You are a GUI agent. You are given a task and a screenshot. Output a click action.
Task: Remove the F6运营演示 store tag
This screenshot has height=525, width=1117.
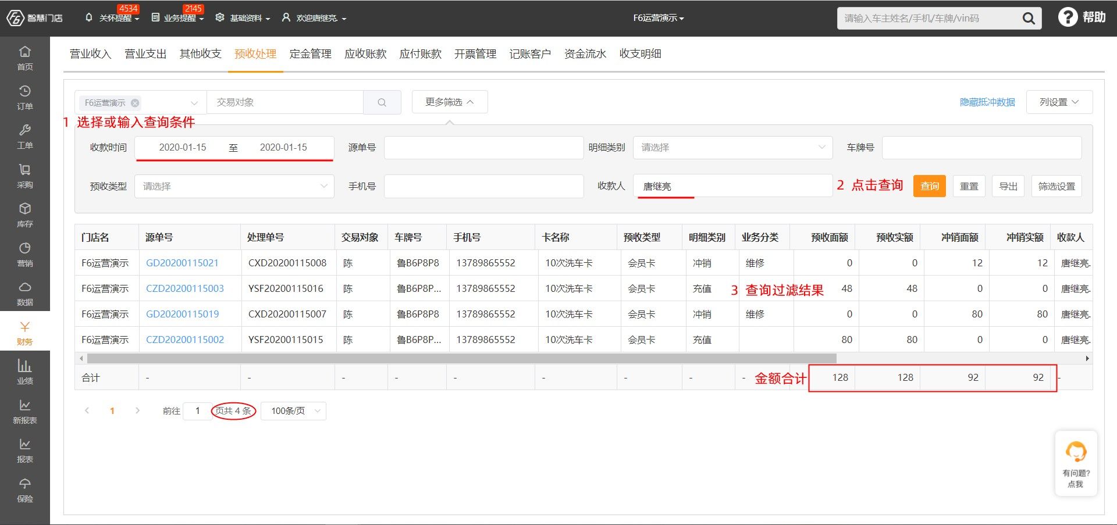click(135, 103)
